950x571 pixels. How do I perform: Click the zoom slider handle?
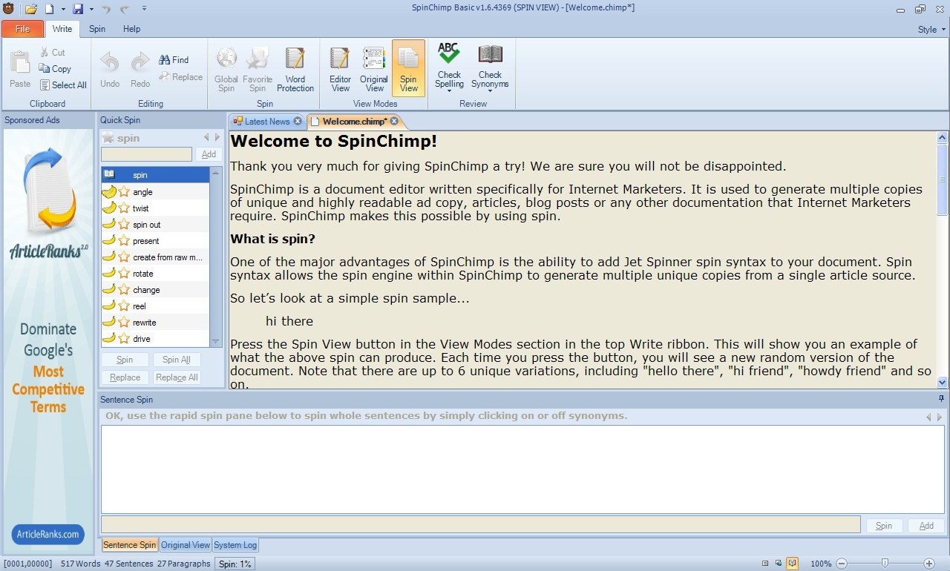(x=885, y=564)
